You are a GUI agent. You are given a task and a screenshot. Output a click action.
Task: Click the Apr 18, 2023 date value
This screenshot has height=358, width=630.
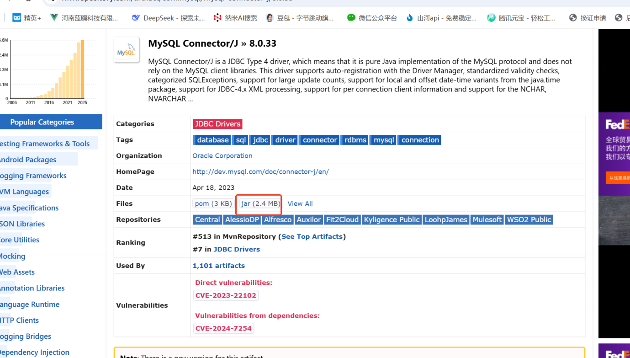pyautogui.click(x=213, y=188)
